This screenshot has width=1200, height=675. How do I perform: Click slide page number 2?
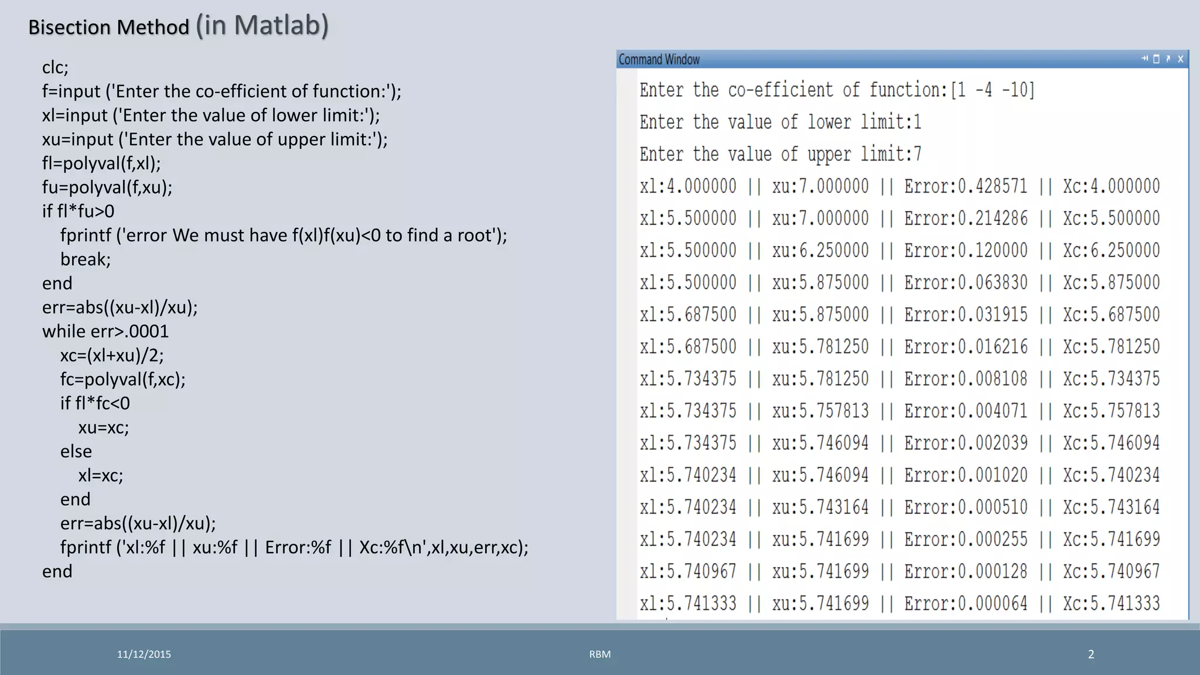pyautogui.click(x=1090, y=654)
